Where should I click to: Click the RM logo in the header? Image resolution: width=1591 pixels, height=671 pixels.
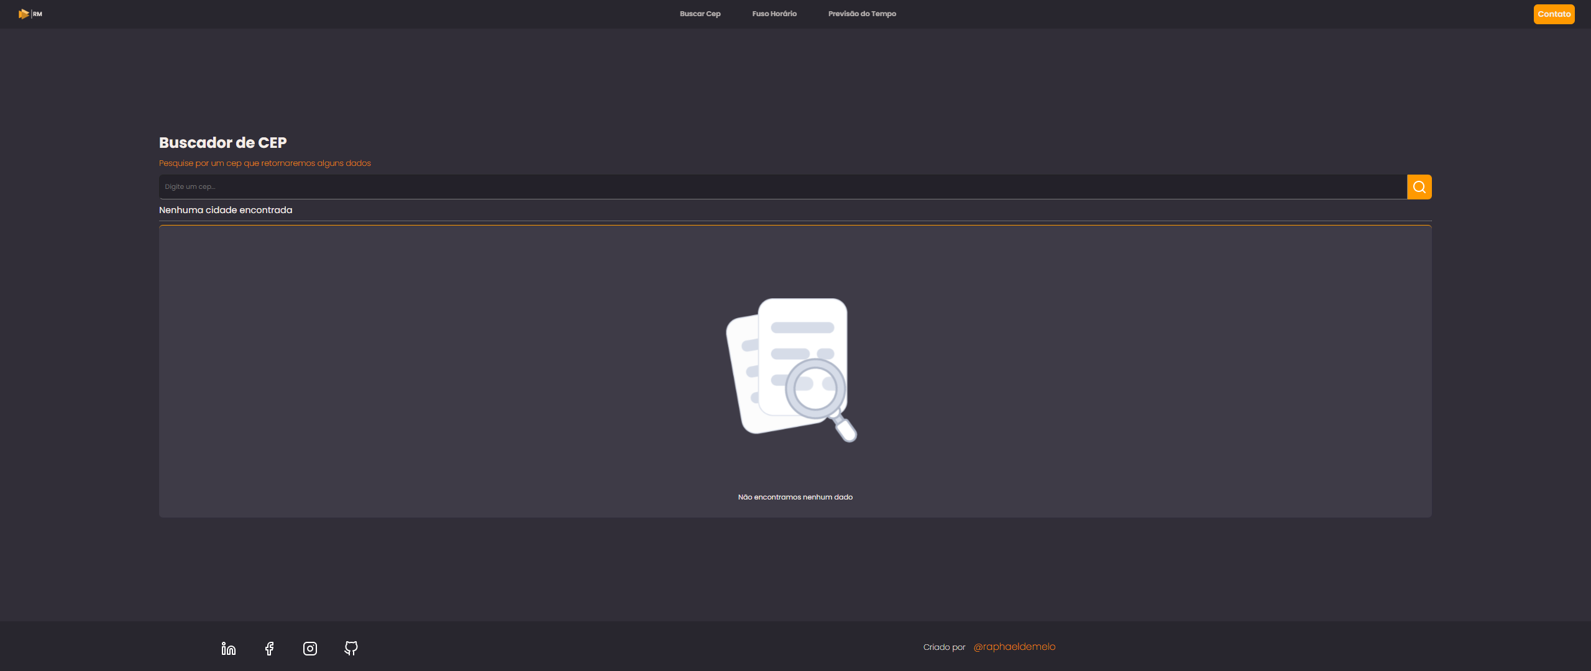[x=37, y=14]
